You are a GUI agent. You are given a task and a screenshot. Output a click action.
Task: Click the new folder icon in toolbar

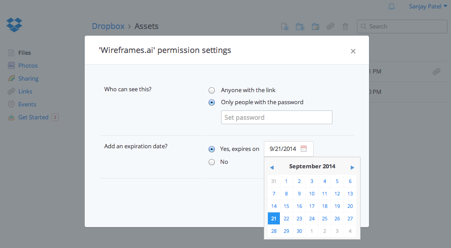[x=300, y=27]
